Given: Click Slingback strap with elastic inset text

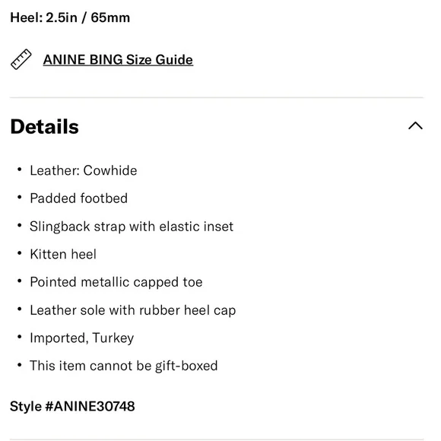Looking at the screenshot, I should point(132,227).
